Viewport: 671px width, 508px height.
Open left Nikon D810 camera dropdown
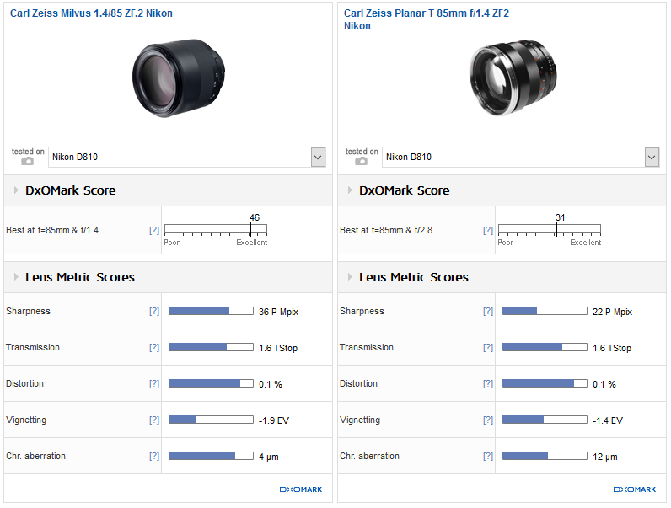pos(318,157)
